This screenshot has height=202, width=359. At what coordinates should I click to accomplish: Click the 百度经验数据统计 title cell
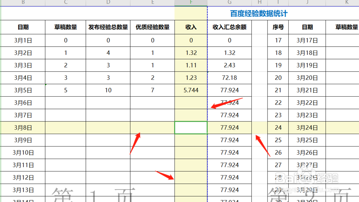pos(258,14)
